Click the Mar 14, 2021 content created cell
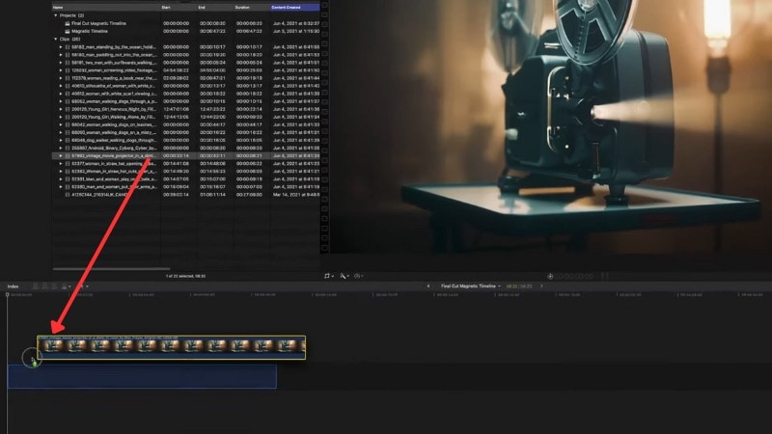 296,195
